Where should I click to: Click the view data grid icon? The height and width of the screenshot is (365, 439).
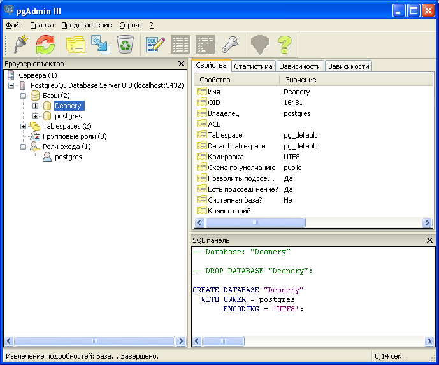tap(180, 44)
